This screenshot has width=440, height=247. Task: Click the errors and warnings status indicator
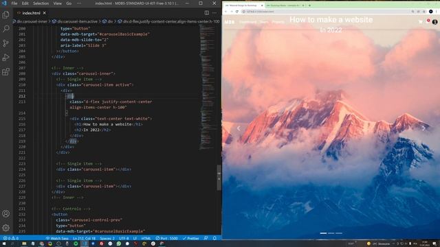coord(11,238)
